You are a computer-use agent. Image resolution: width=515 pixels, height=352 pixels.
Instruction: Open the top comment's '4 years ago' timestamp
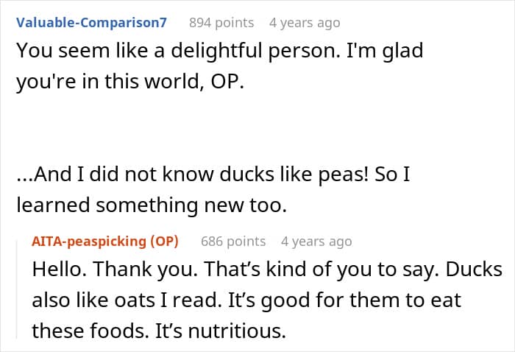tap(305, 22)
